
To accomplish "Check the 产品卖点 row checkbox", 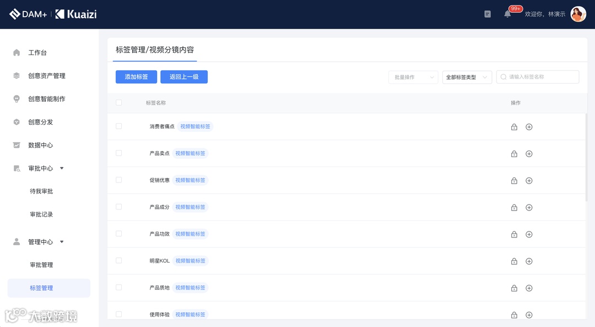I will pos(119,153).
